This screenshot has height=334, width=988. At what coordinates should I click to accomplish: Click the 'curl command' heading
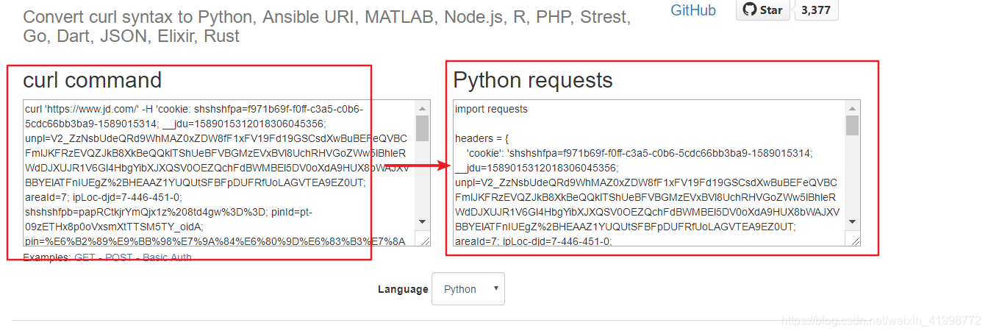pos(93,79)
